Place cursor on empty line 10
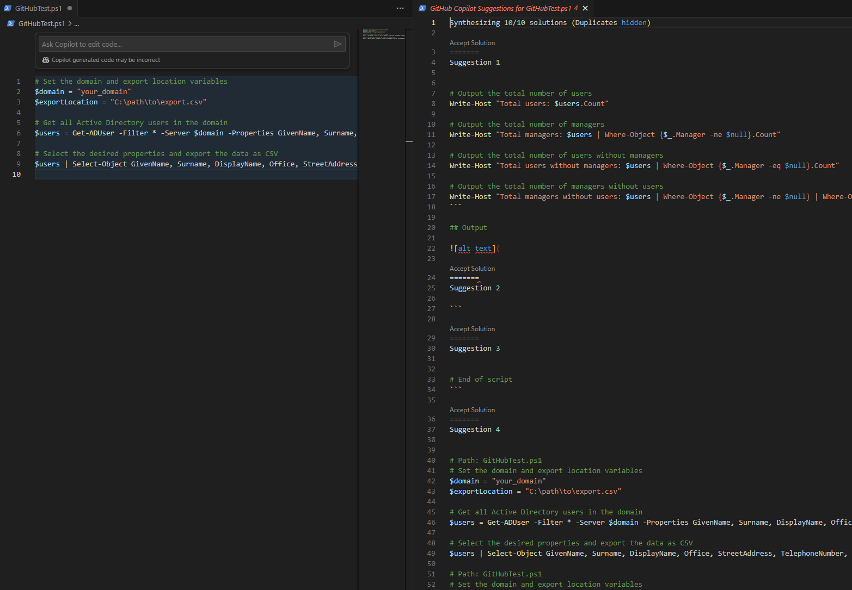The height and width of the screenshot is (590, 852). coord(163,175)
